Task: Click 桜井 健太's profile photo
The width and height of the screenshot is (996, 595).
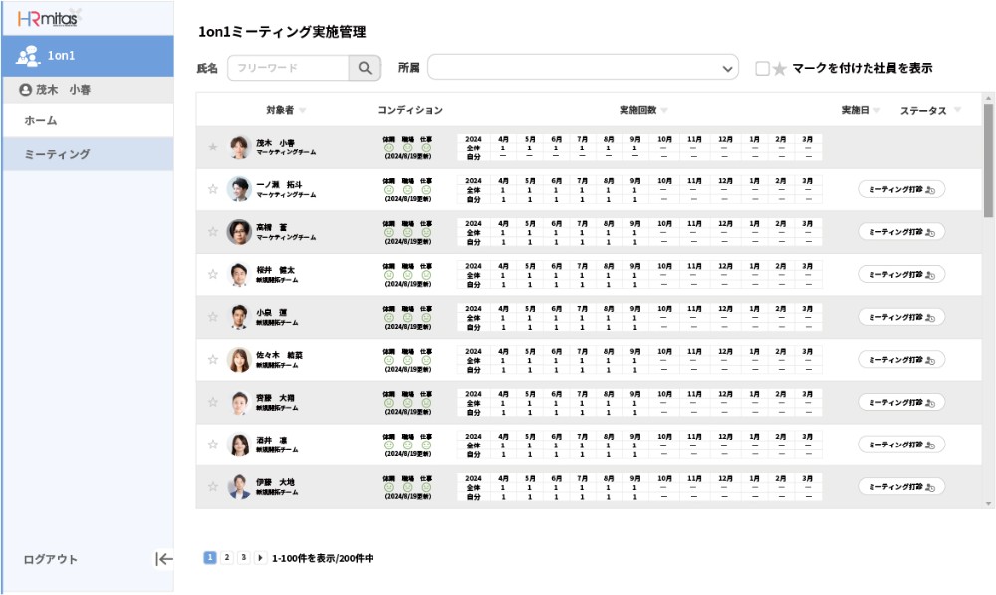Action: [x=237, y=272]
